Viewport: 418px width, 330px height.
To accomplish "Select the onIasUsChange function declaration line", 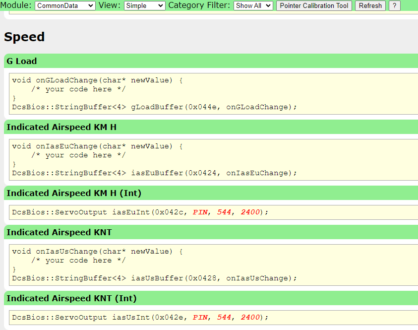I will tap(97, 251).
